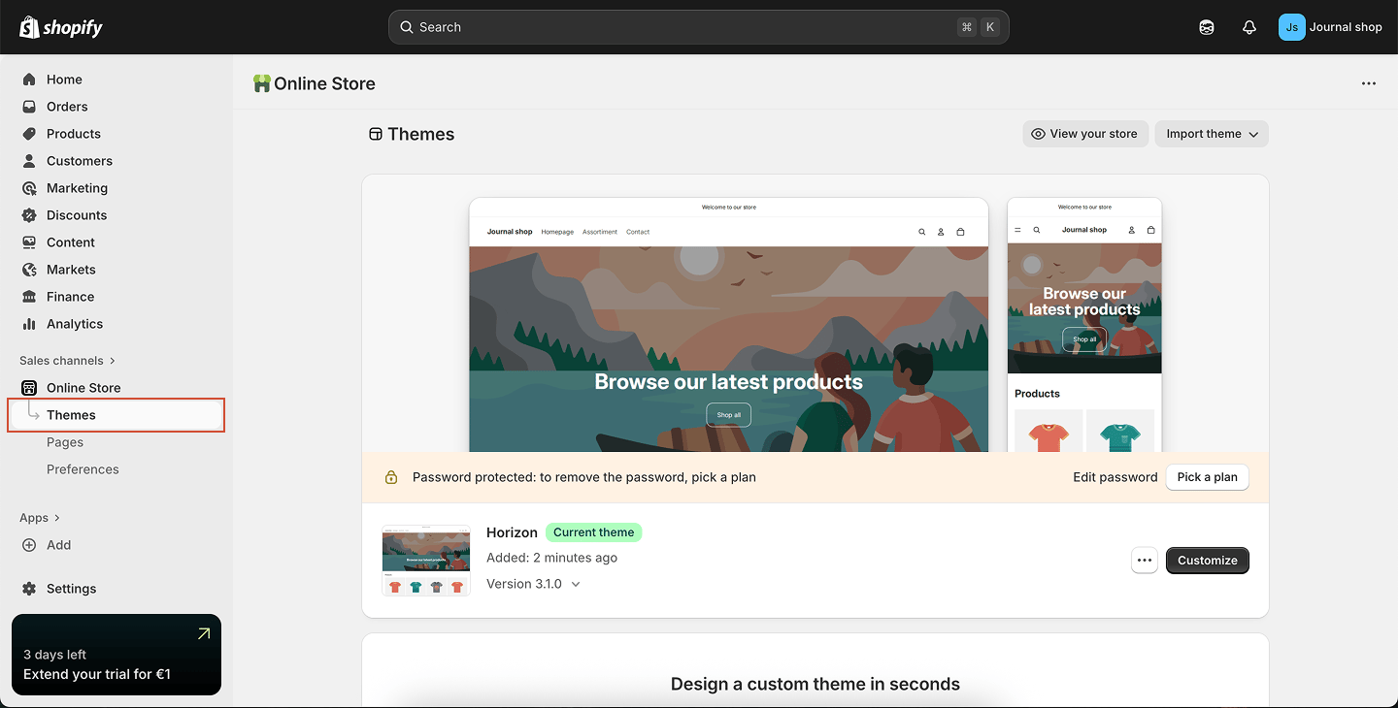This screenshot has width=1398, height=708.
Task: Click the trial banner arrow icon
Action: [x=204, y=633]
